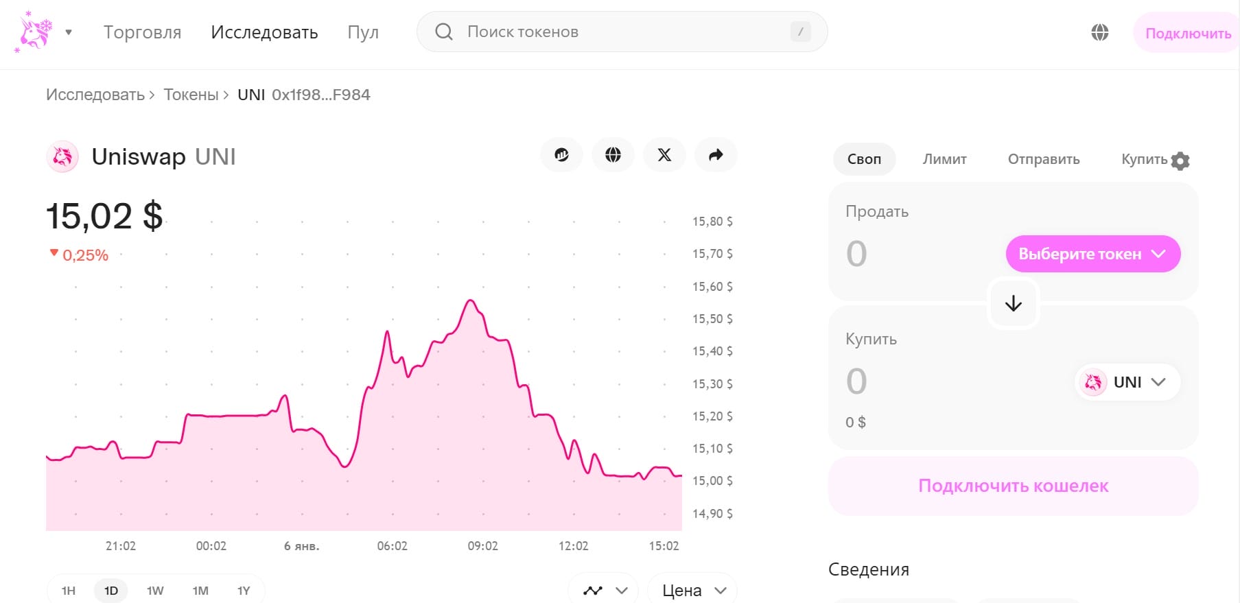The width and height of the screenshot is (1240, 603).
Task: Select the 1W time range
Action: [x=155, y=591]
